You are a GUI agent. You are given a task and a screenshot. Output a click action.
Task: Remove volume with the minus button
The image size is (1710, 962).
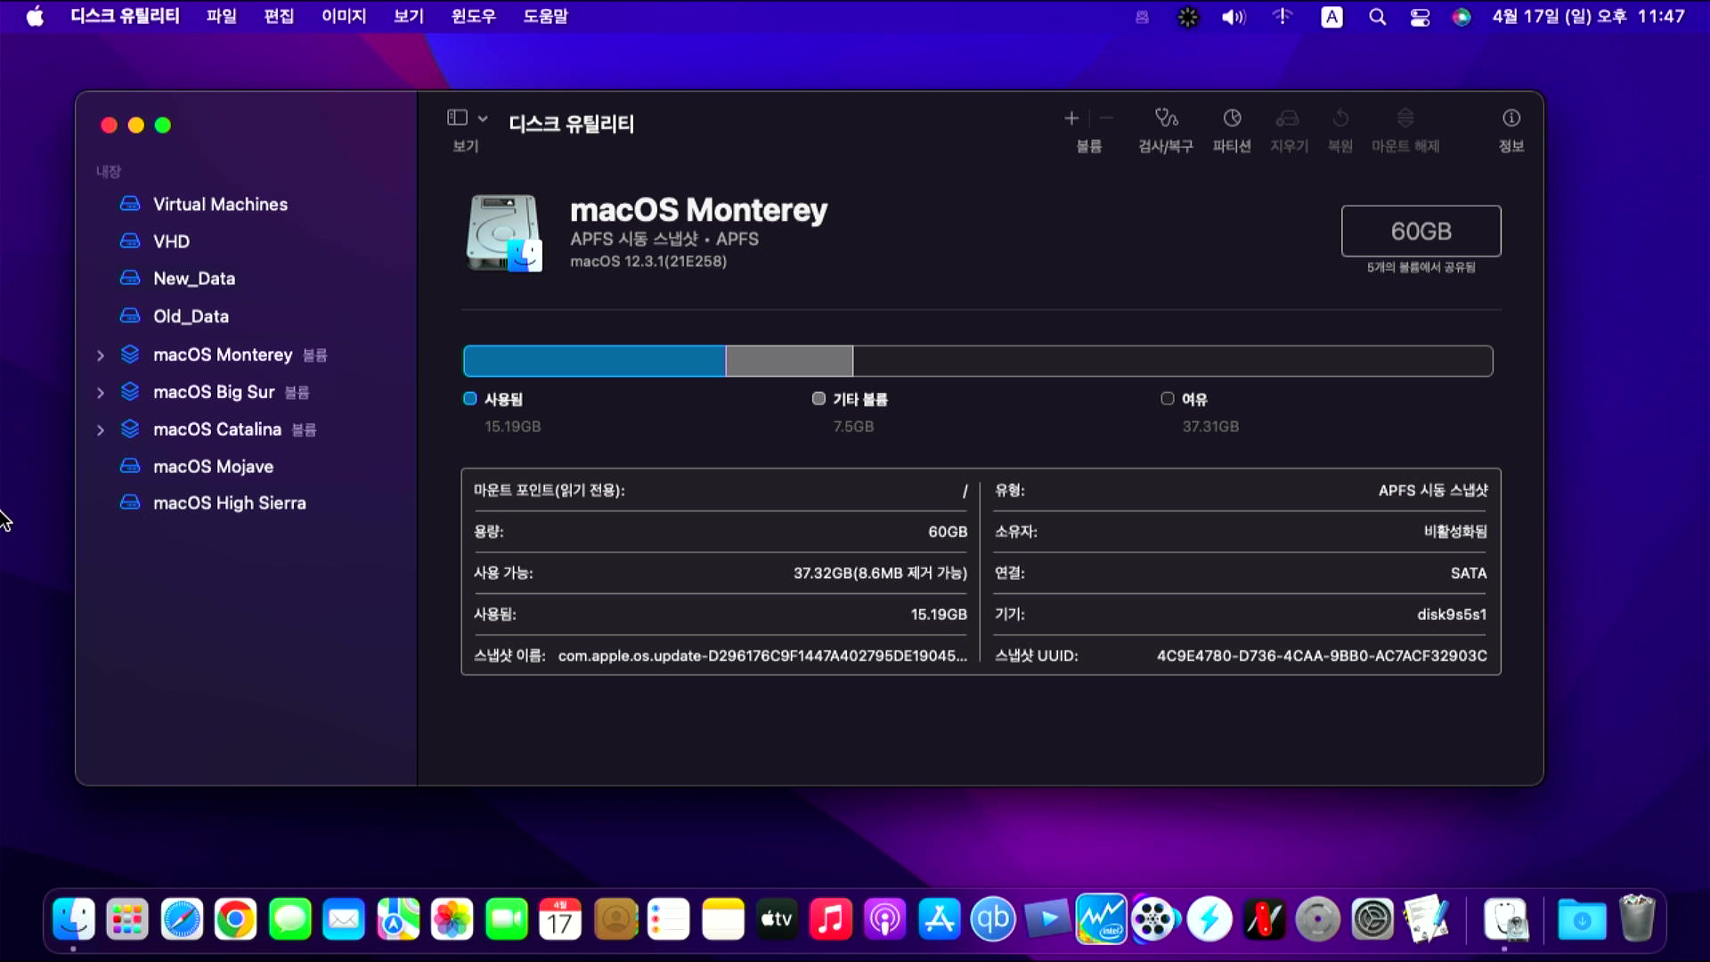(x=1106, y=118)
